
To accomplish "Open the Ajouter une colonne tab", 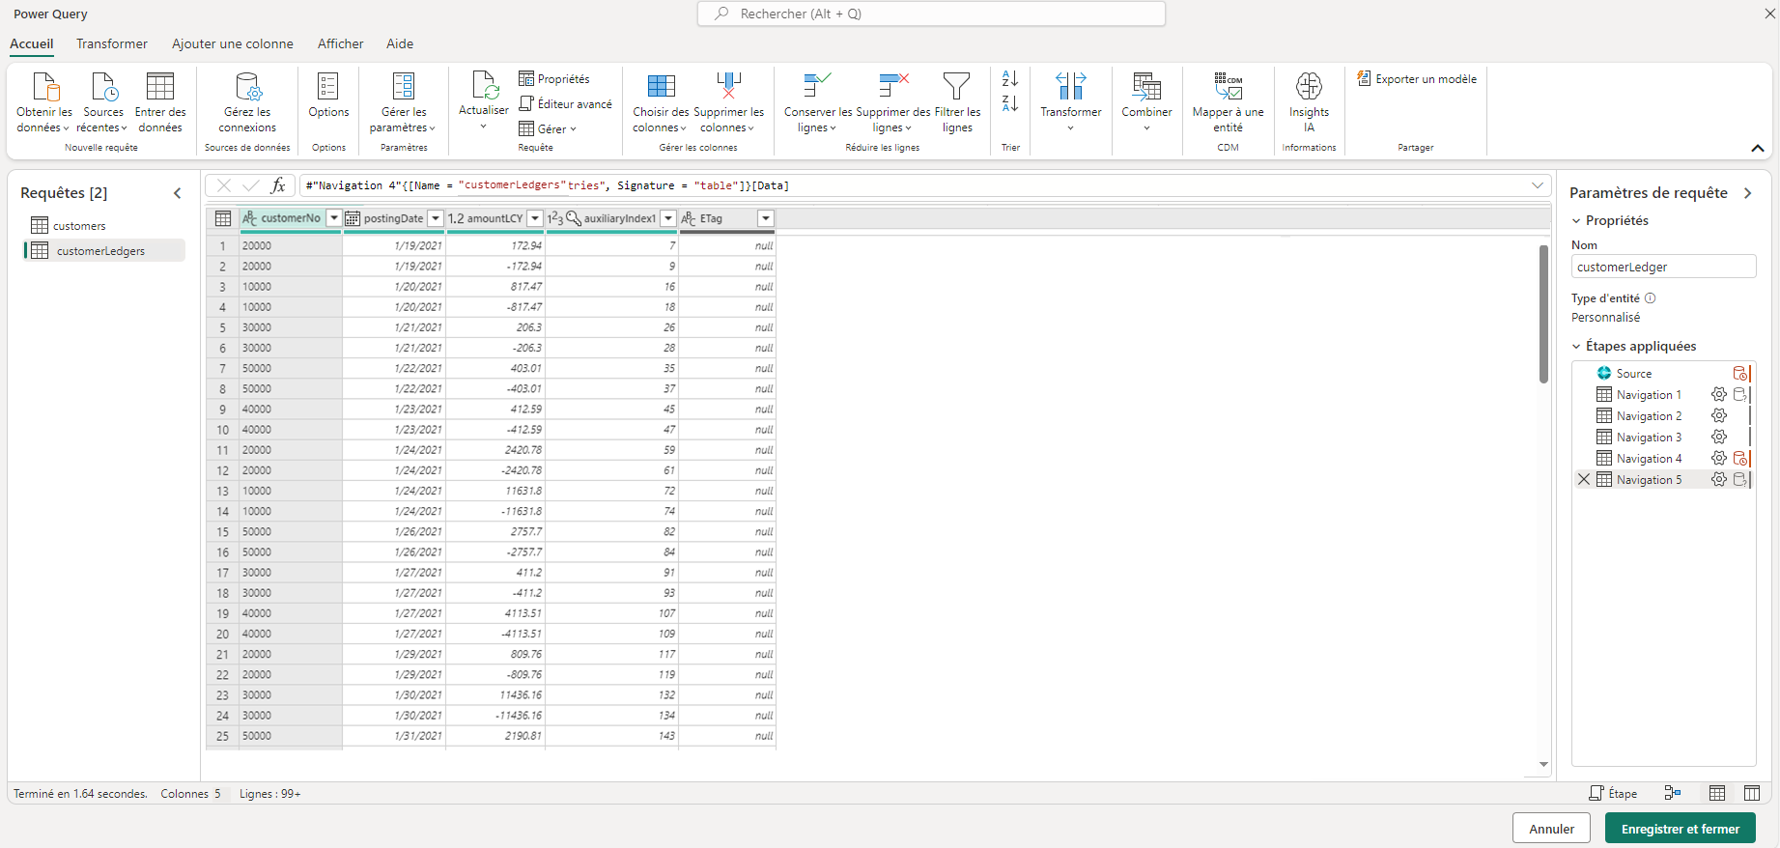I will click(233, 43).
